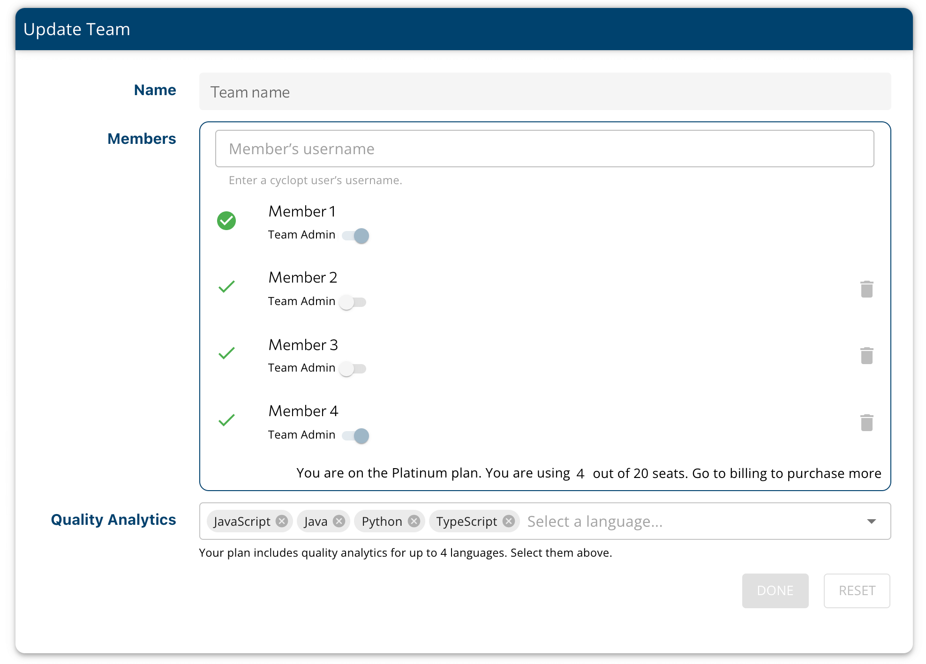The height and width of the screenshot is (664, 926).
Task: Remove Java language chip
Action: click(x=339, y=521)
